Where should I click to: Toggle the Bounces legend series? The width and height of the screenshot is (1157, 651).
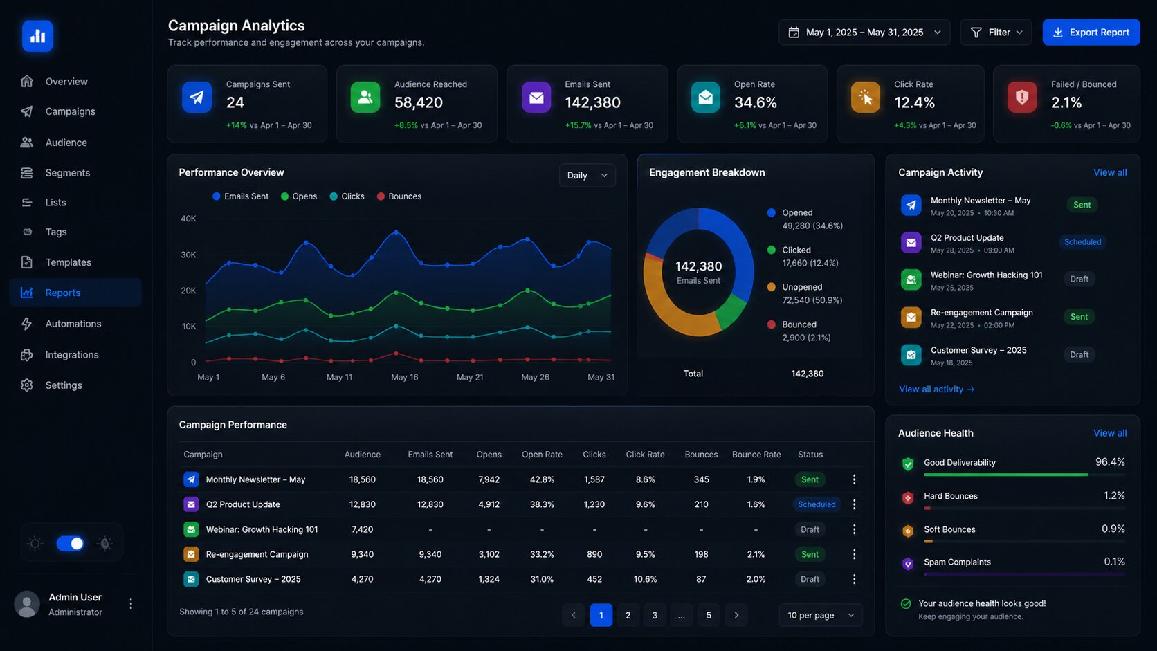tap(399, 196)
